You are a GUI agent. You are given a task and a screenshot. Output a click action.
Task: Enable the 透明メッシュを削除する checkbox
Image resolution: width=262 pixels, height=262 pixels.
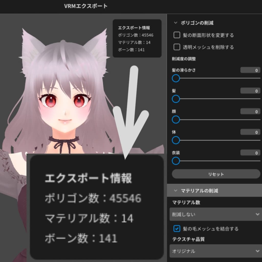(x=177, y=47)
